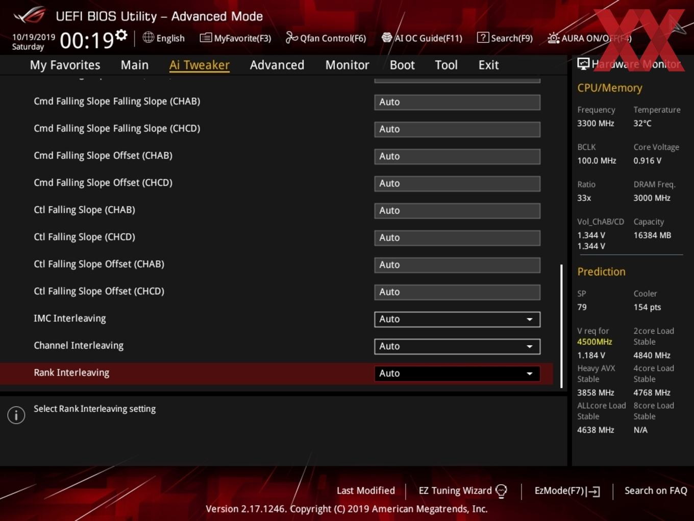The width and height of the screenshot is (694, 521).
Task: Select Rank Interleaving row label
Action: (x=71, y=372)
